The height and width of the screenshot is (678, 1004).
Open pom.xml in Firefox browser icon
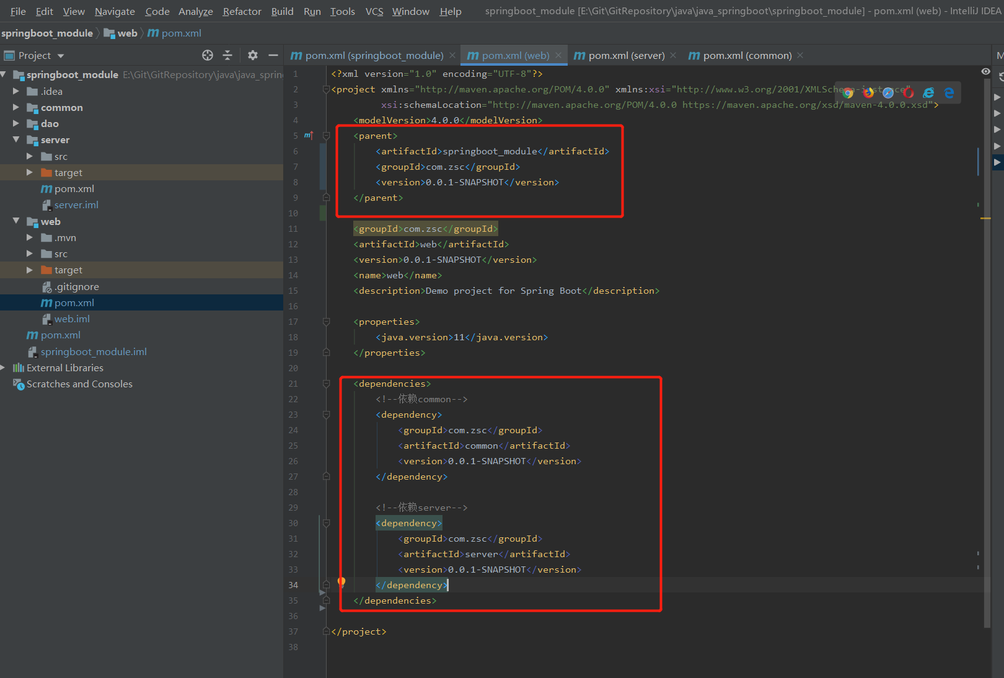click(x=868, y=93)
